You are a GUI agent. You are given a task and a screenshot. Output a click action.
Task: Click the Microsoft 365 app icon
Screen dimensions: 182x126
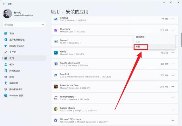click(56, 120)
